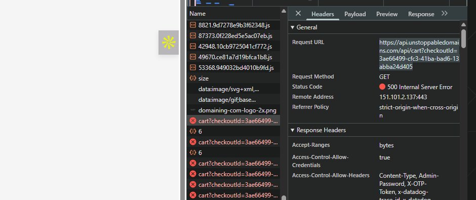
Task: Click script icon beside 42948.10cb9725041cf772.js
Action: coord(193,46)
